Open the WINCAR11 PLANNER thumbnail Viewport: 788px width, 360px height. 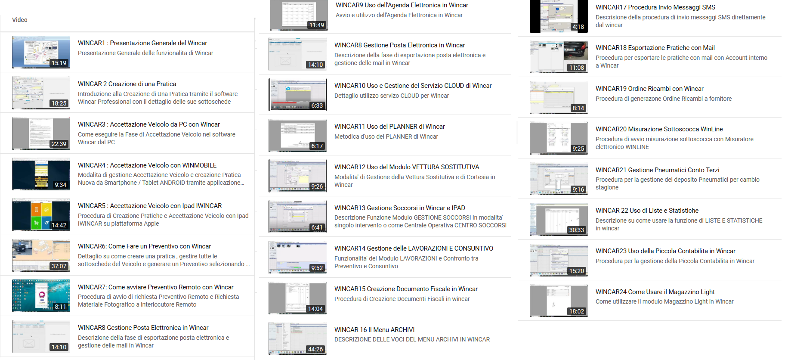click(297, 136)
